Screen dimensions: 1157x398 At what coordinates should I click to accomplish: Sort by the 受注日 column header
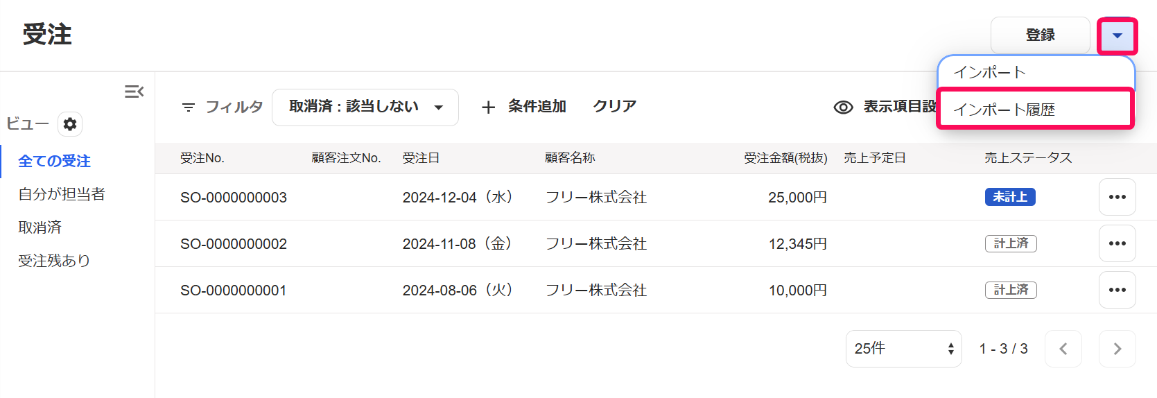pos(421,158)
